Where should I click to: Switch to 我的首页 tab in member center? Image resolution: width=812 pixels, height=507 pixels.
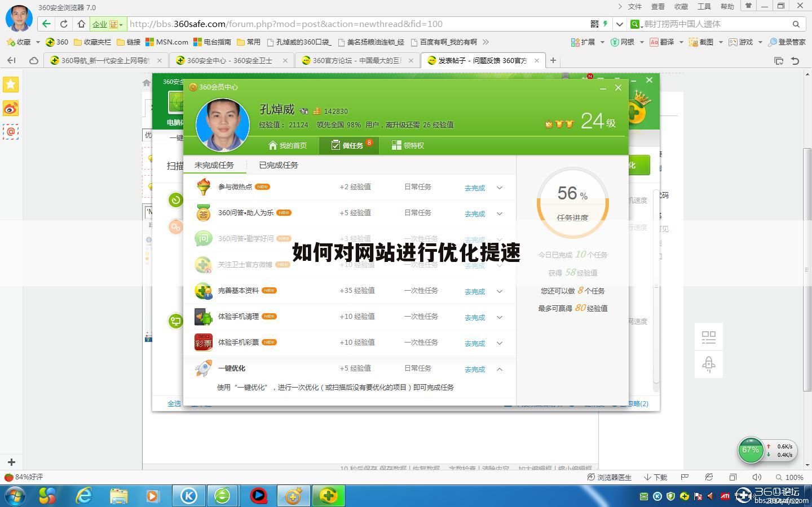(x=288, y=145)
